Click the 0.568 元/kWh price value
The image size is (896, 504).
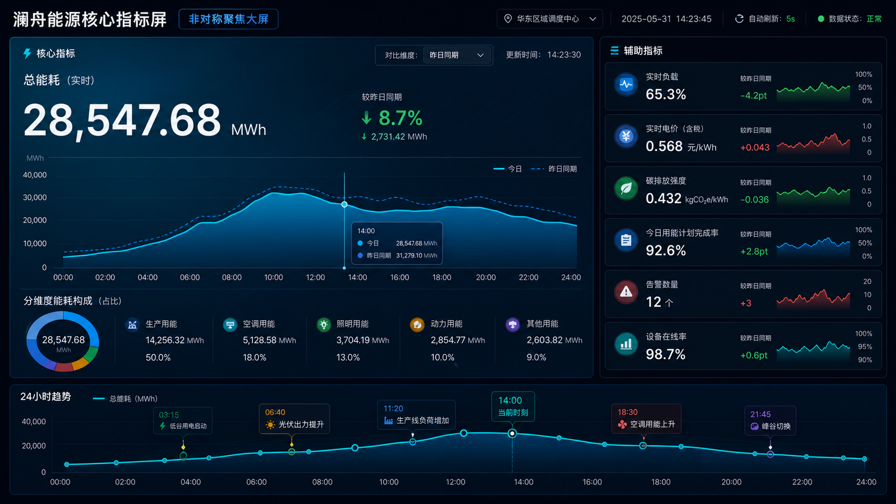coord(681,146)
